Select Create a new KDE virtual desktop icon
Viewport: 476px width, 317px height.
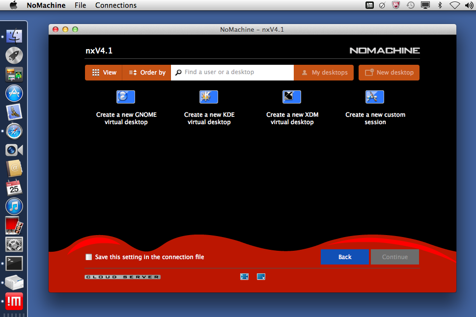(x=209, y=97)
